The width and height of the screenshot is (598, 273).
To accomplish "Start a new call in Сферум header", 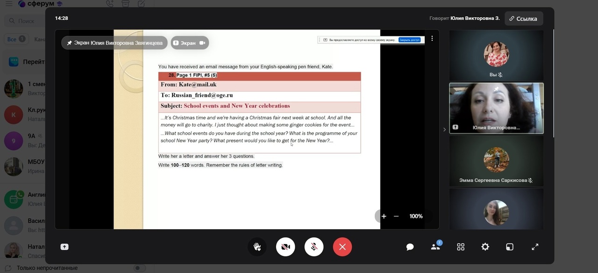I will 110,4.
